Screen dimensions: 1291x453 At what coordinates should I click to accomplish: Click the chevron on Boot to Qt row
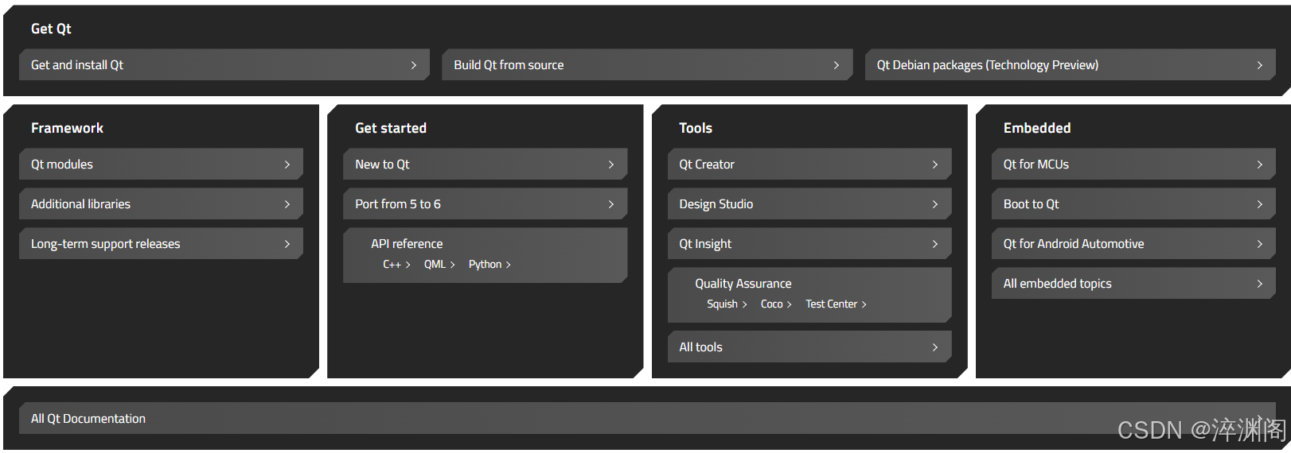tap(1260, 204)
